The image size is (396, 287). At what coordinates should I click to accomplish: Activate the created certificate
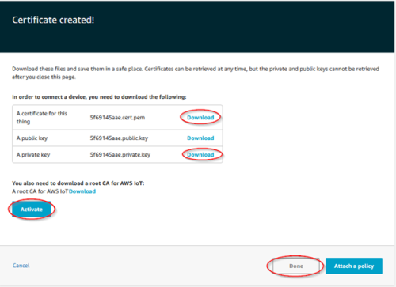tap(32, 210)
